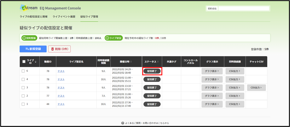
Task: Check the checkbox for live ID 3
Action: [23, 88]
